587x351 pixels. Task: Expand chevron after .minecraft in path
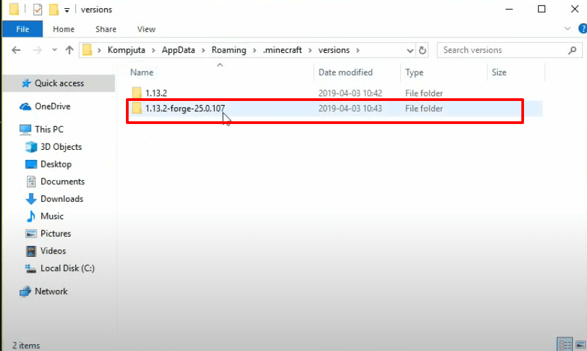pyautogui.click(x=310, y=50)
